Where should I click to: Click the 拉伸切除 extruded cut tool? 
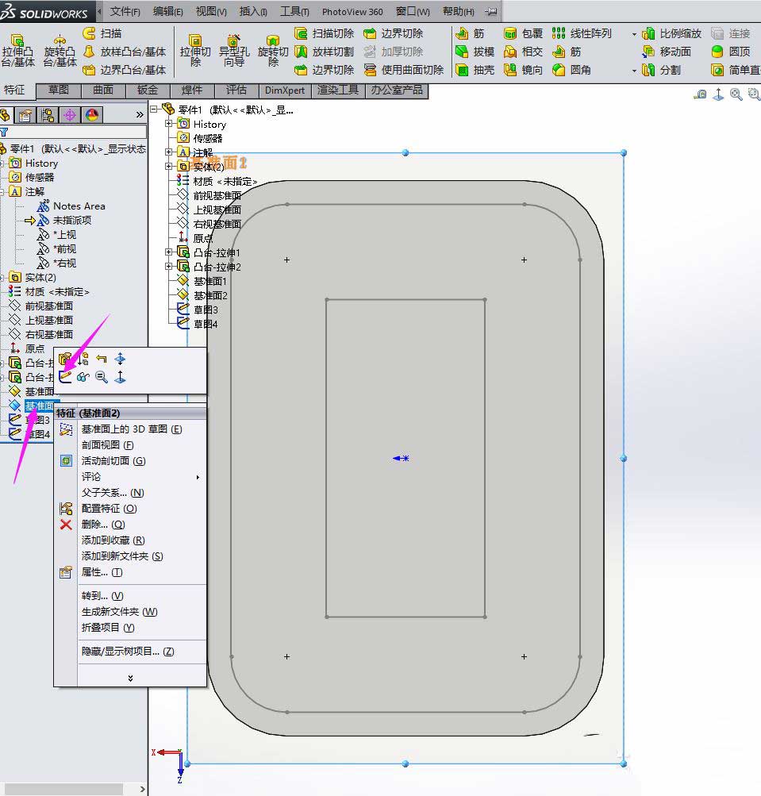(x=195, y=51)
